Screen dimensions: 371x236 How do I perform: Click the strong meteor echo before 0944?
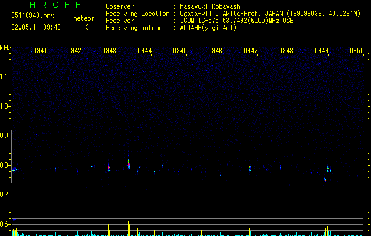pos(129,163)
